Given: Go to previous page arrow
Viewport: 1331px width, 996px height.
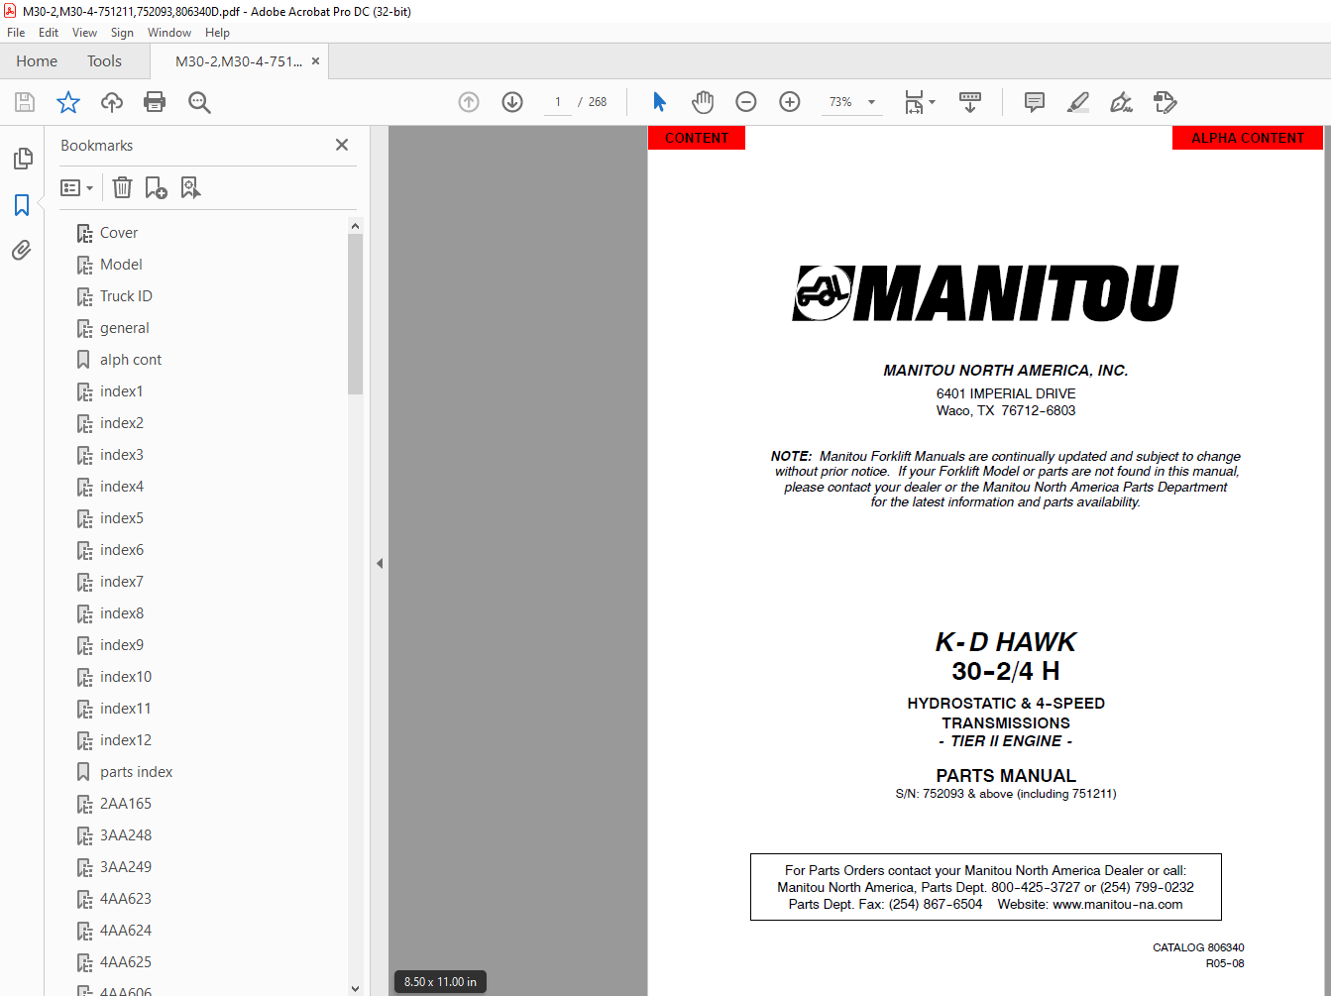Looking at the screenshot, I should [469, 102].
